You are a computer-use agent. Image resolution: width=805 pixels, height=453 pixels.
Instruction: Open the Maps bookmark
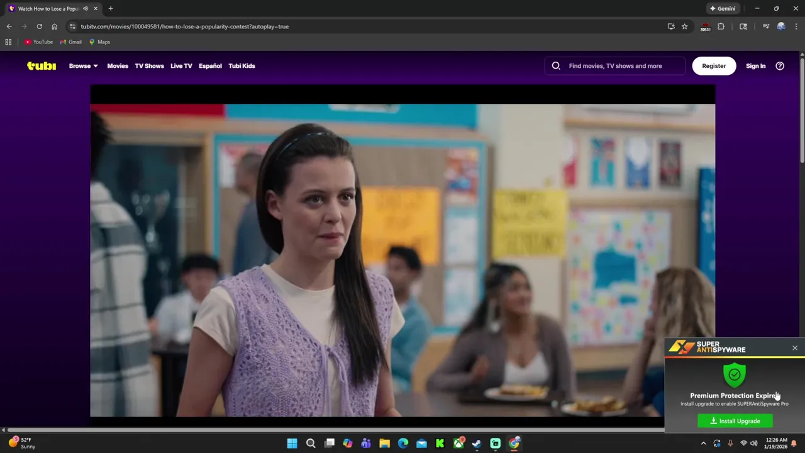pyautogui.click(x=99, y=42)
